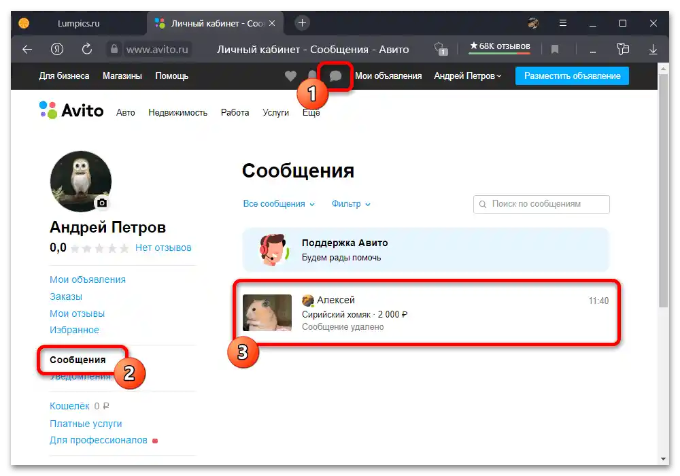The image size is (680, 476).
Task: Open the collections sidebar icon
Action: [623, 49]
